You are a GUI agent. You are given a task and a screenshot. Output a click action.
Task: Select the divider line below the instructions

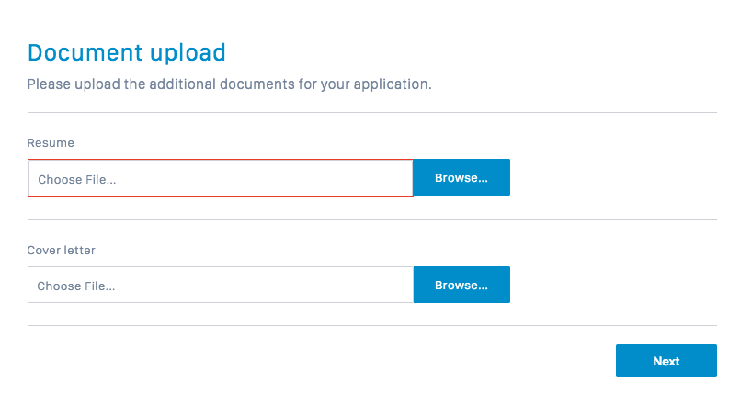point(371,113)
